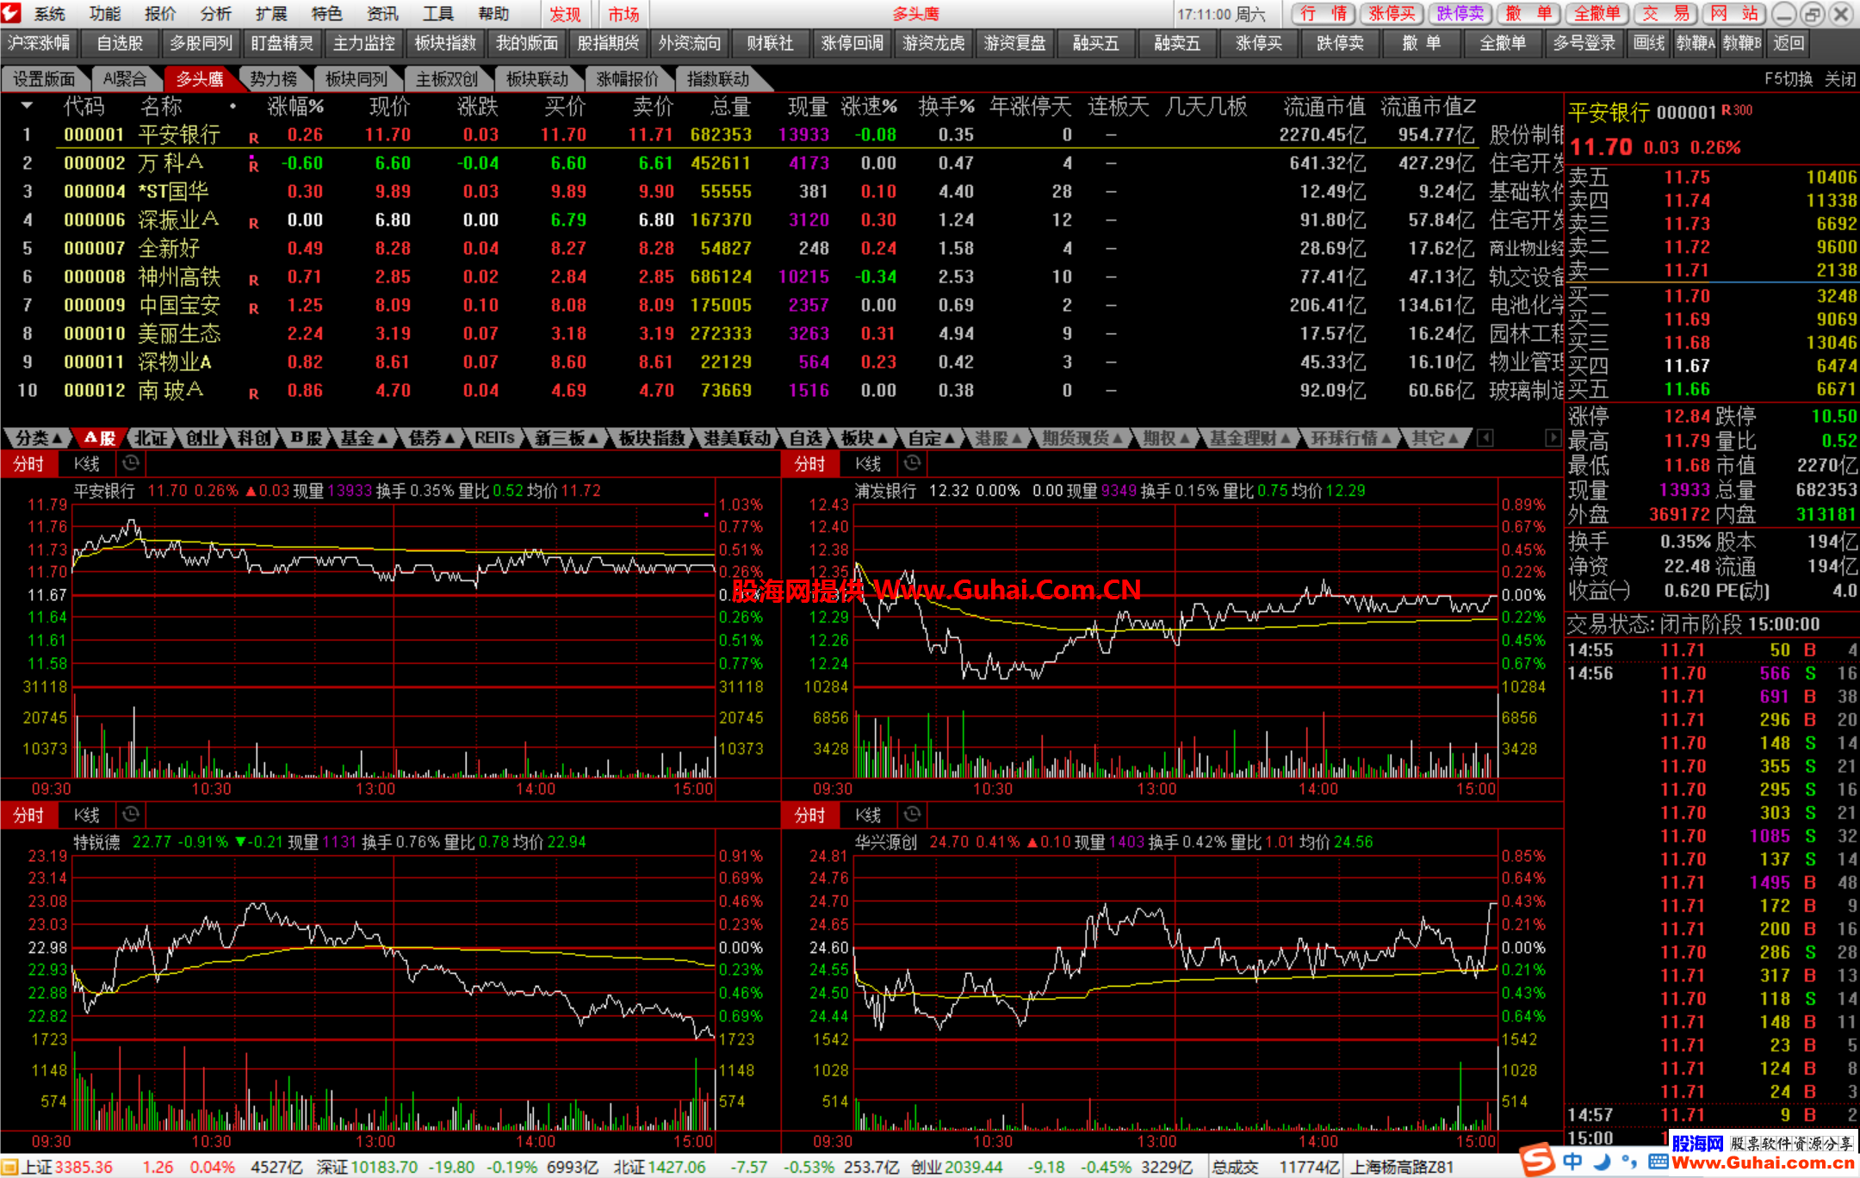This screenshot has width=1860, height=1178.
Task: Click the minimize window round button
Action: pyautogui.click(x=1783, y=14)
